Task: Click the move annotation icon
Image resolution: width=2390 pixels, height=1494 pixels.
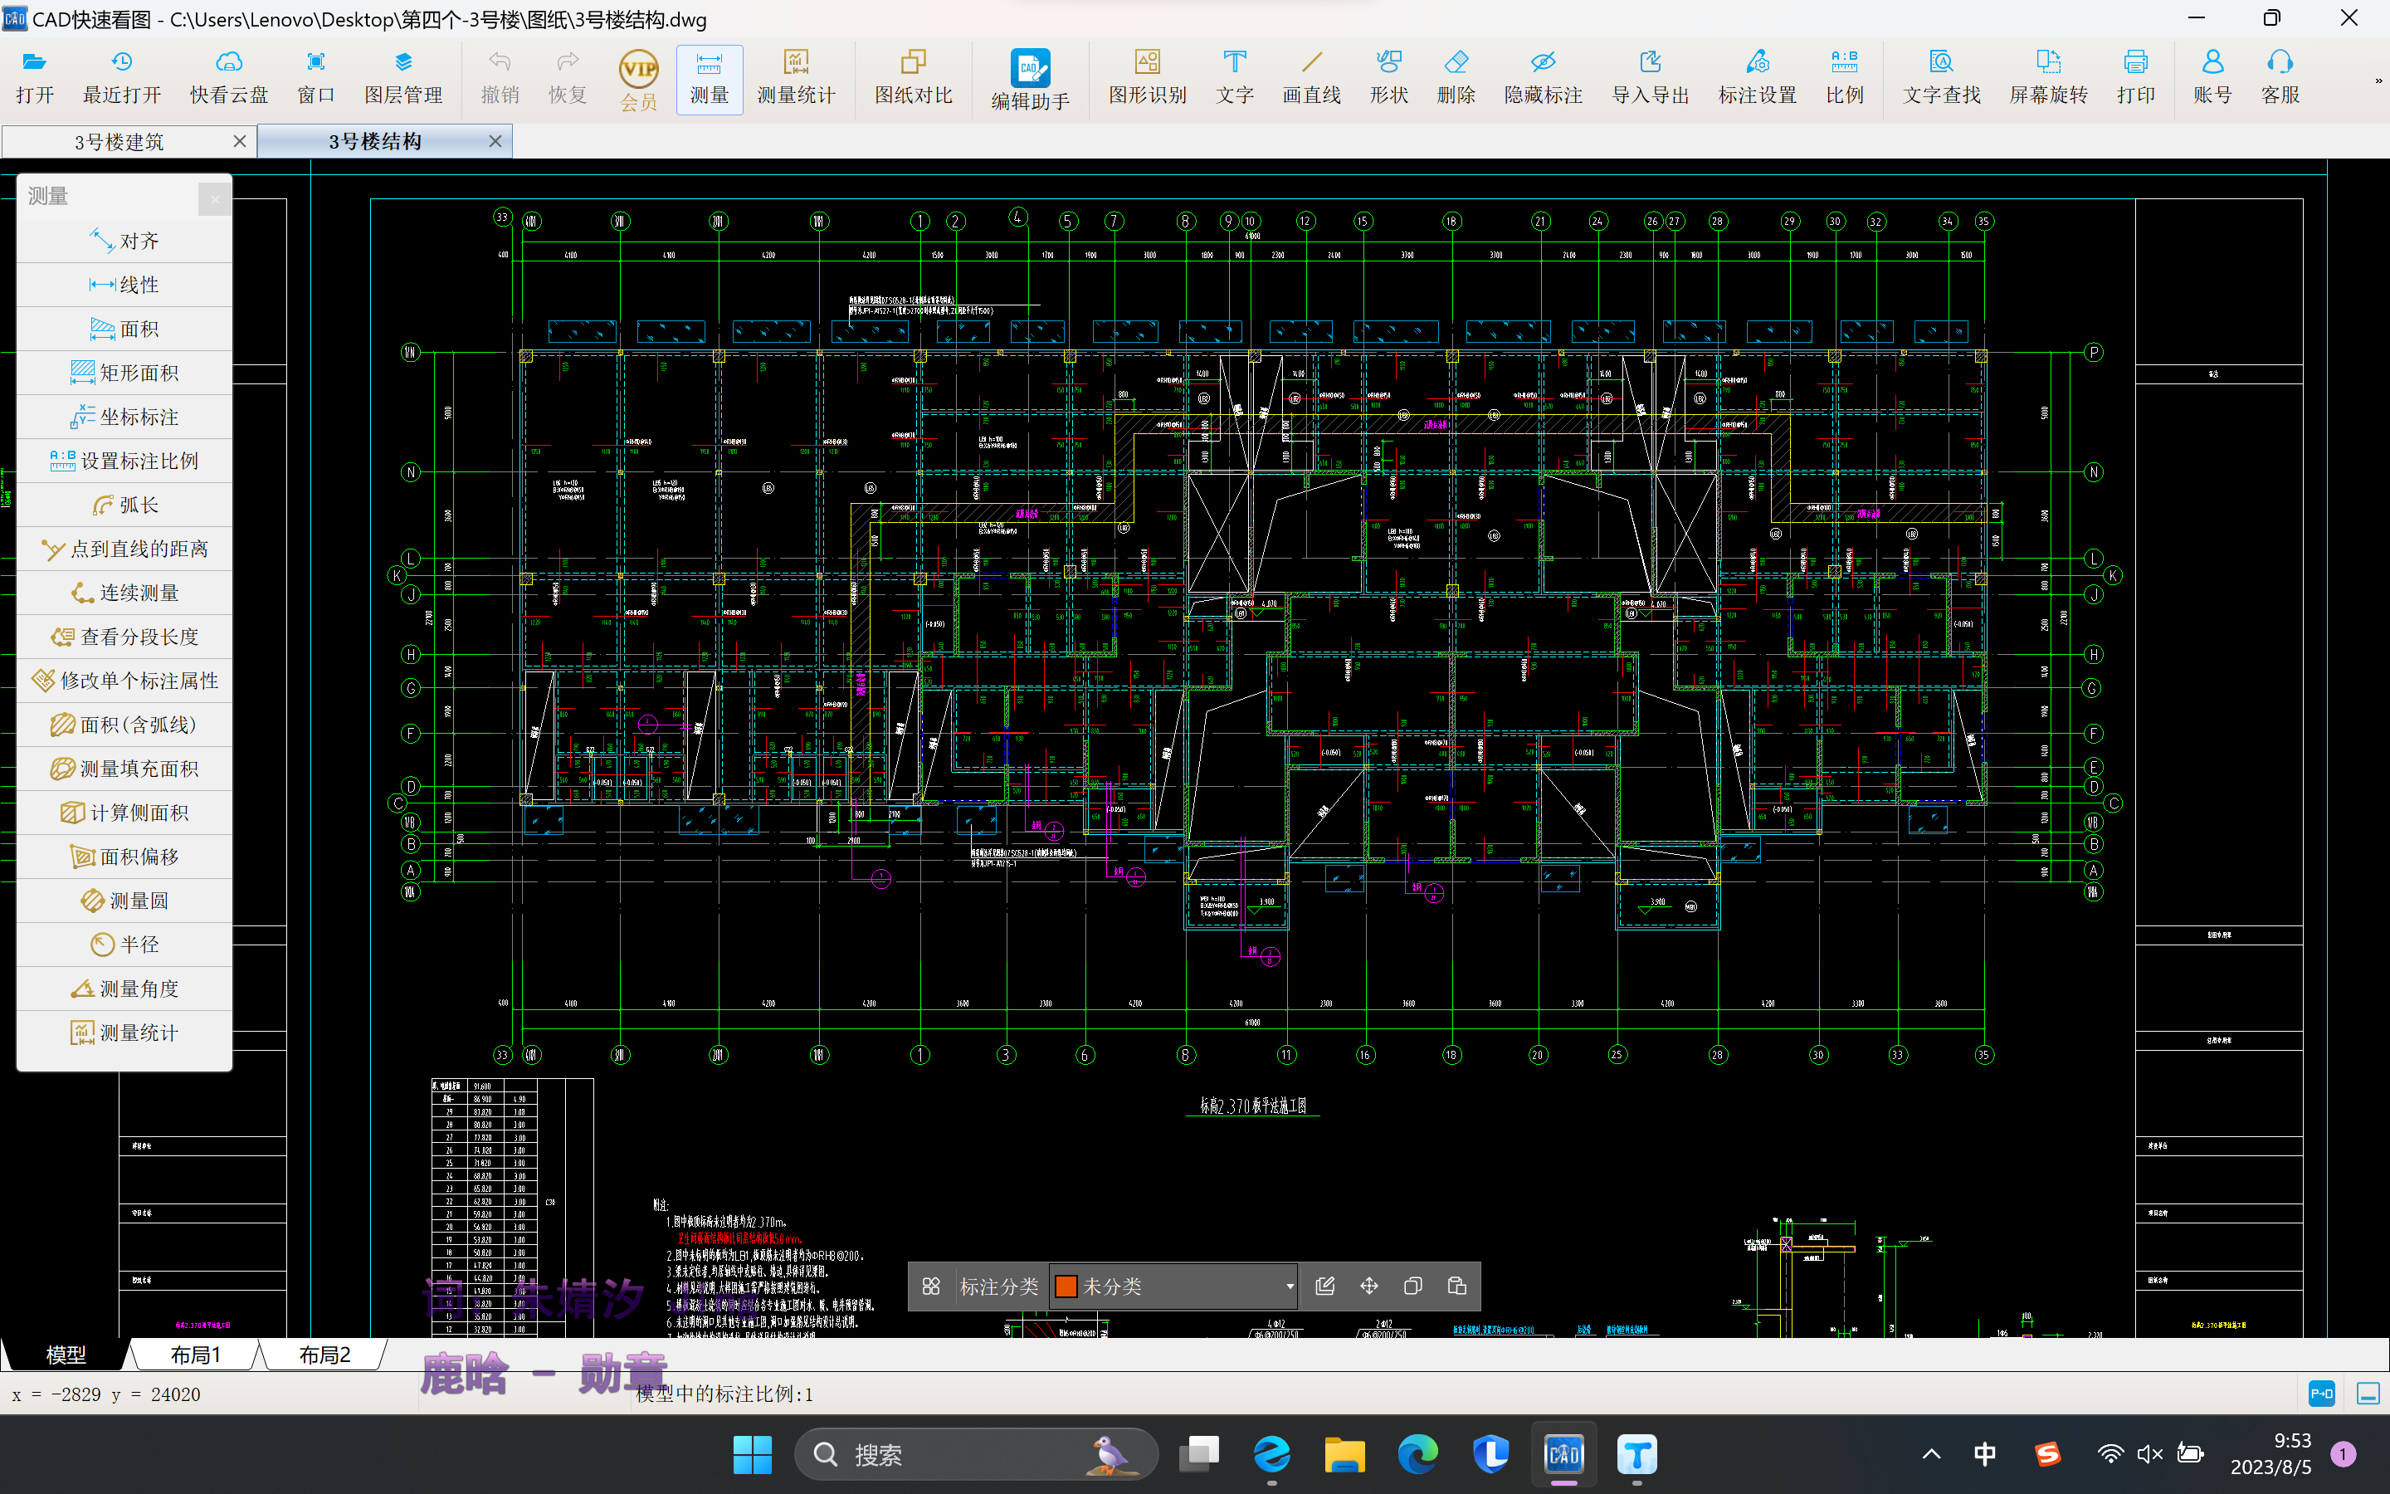Action: pos(1368,1286)
